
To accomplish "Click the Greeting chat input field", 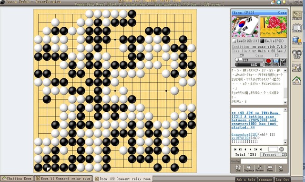I will pyautogui.click(x=264, y=161).
